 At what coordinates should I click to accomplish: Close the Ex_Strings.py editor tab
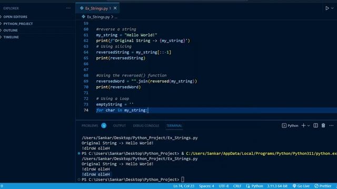point(115,8)
